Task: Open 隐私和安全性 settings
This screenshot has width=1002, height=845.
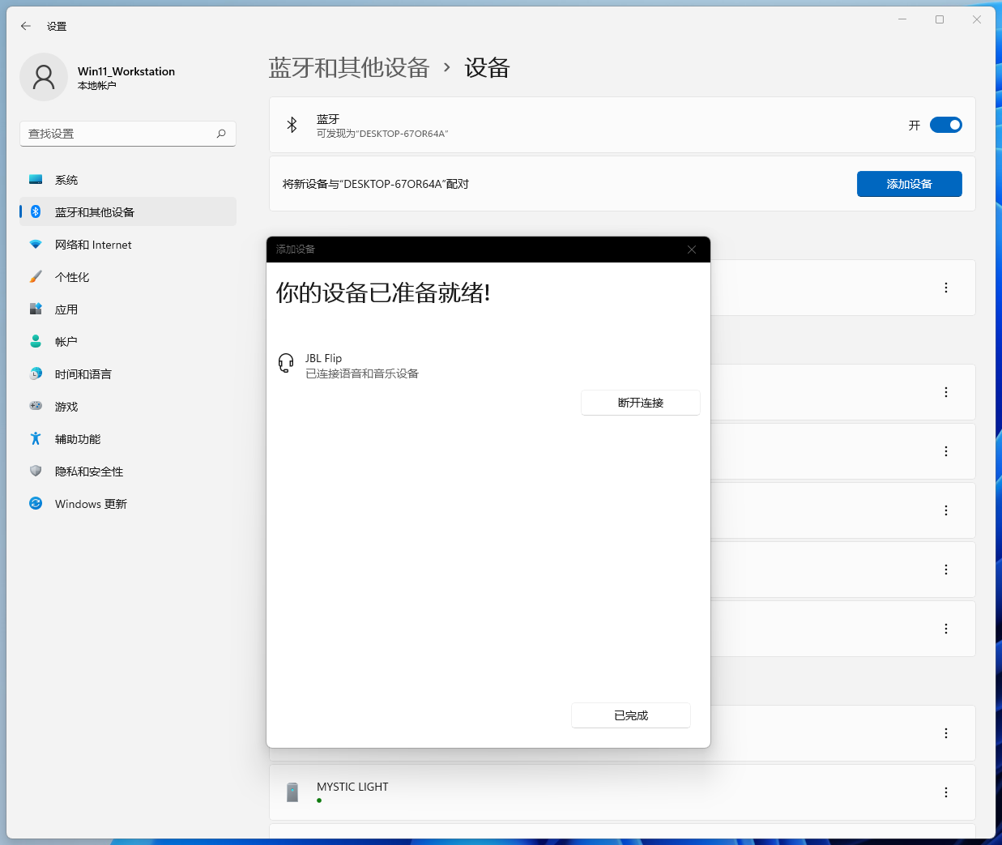Action: tap(128, 472)
